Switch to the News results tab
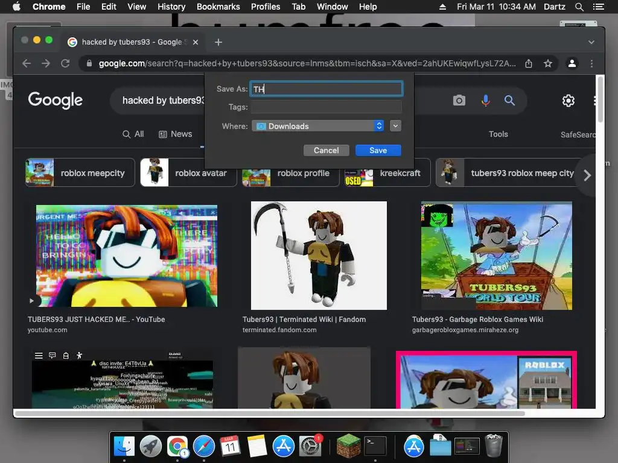This screenshot has width=618, height=463. pos(176,134)
